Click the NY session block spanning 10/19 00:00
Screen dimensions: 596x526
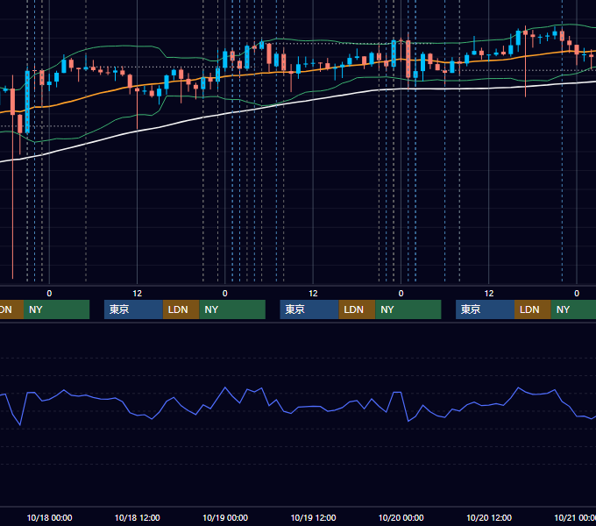232,309
